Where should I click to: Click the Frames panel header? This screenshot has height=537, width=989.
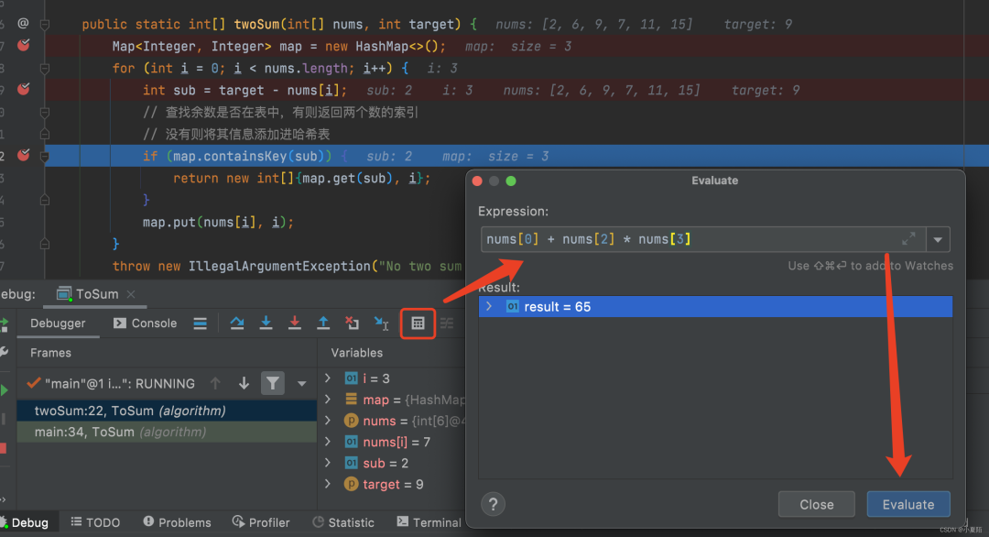(x=50, y=353)
